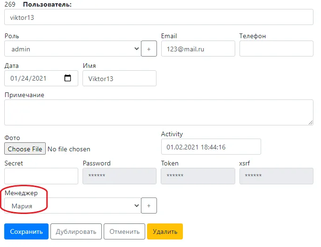
Task: Click Choose File for Фото
Action: point(25,149)
